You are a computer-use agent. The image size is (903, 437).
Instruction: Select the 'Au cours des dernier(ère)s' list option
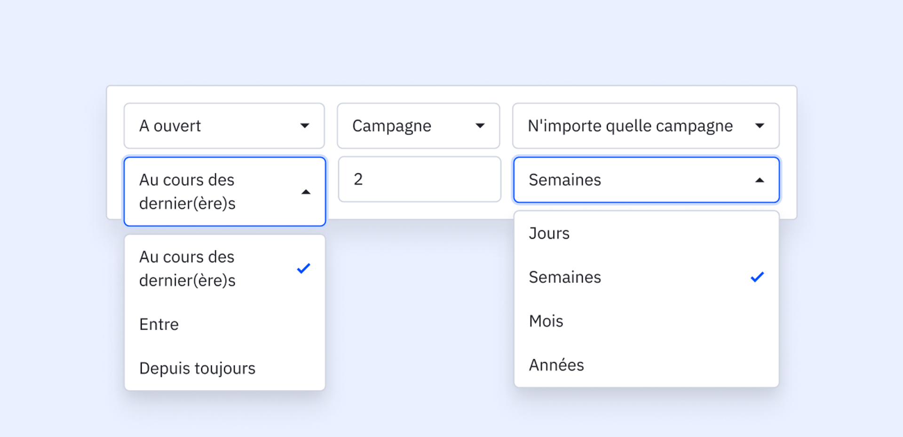187,269
